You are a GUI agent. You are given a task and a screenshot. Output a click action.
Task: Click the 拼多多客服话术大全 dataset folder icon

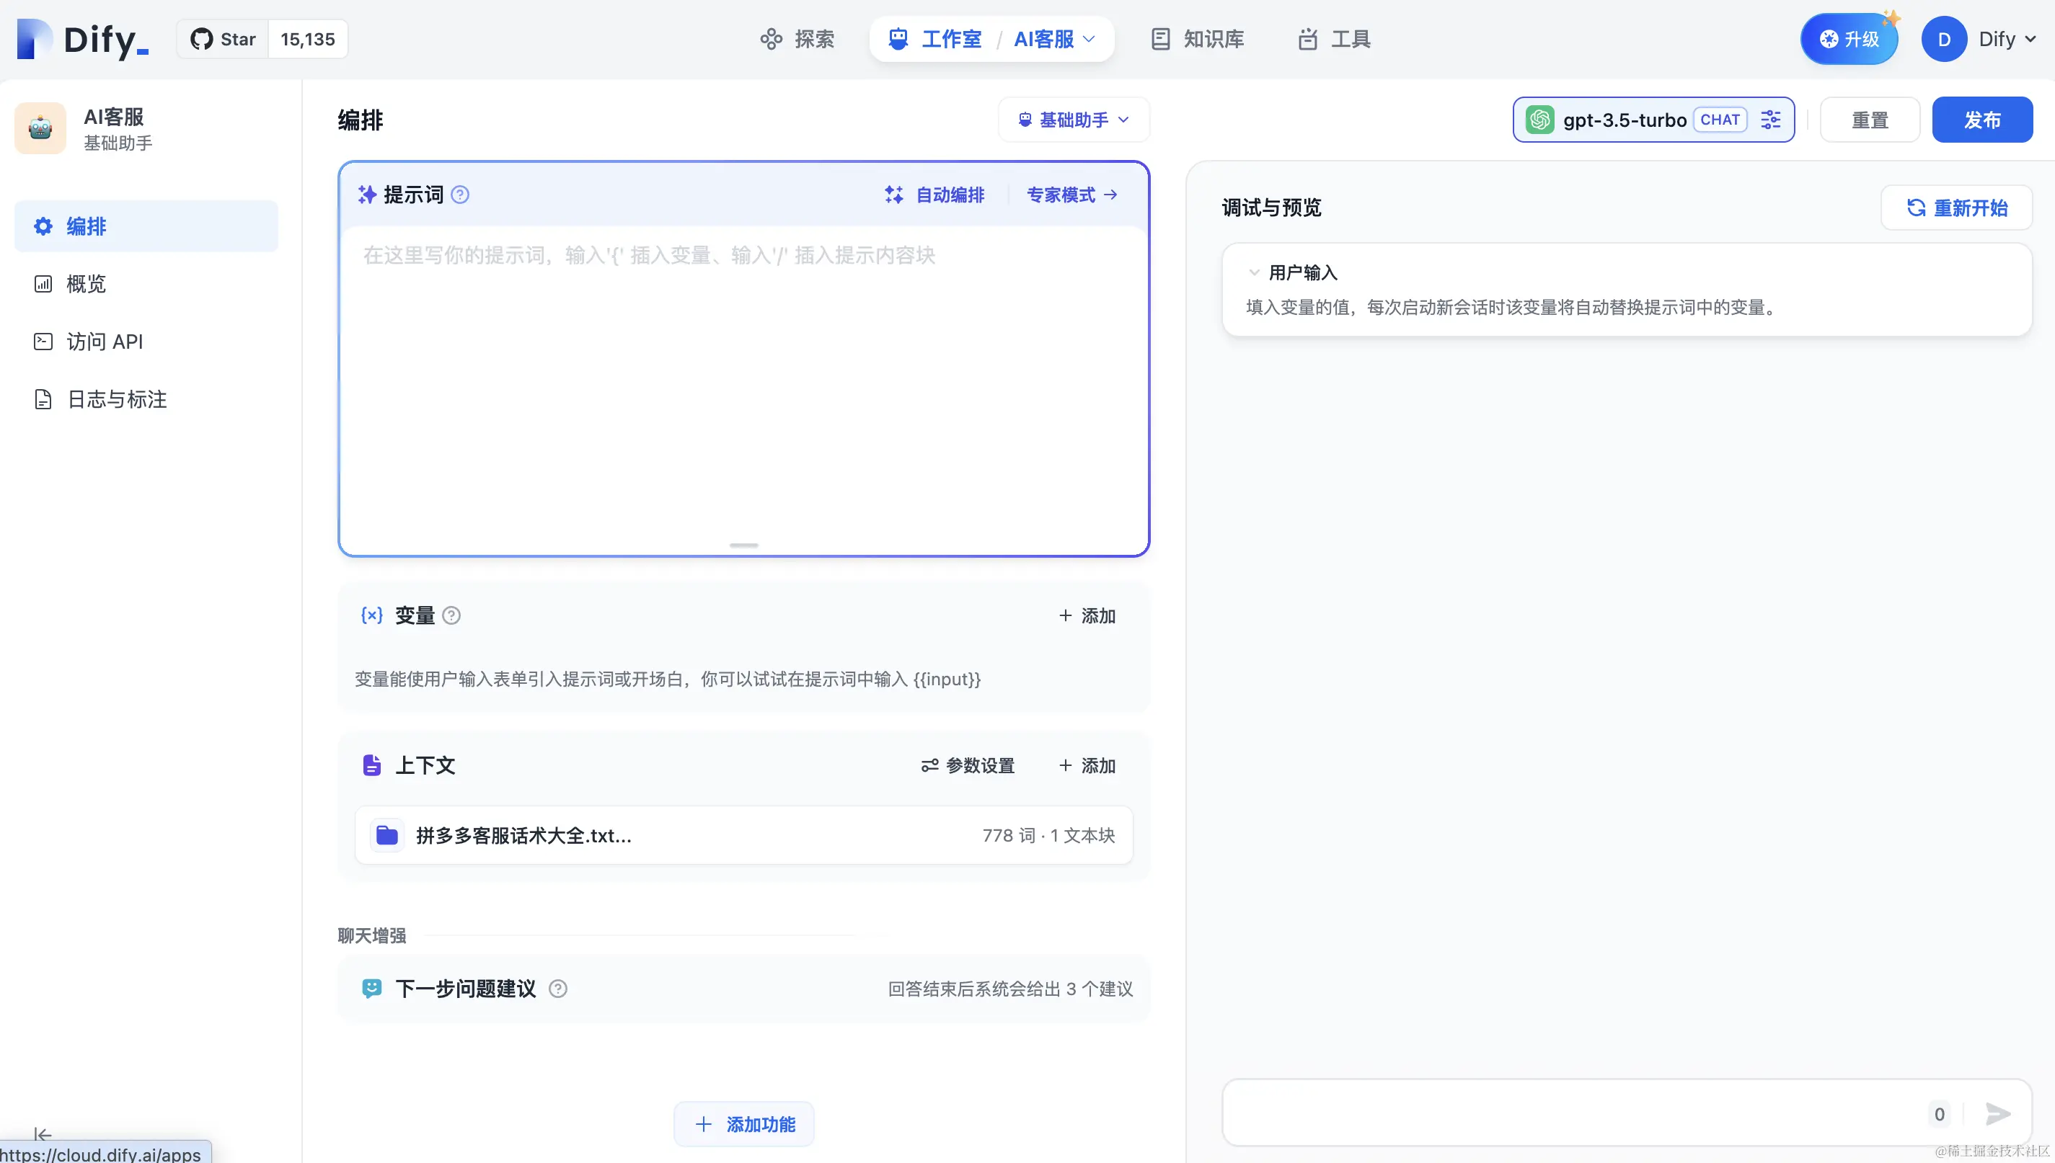pos(387,836)
